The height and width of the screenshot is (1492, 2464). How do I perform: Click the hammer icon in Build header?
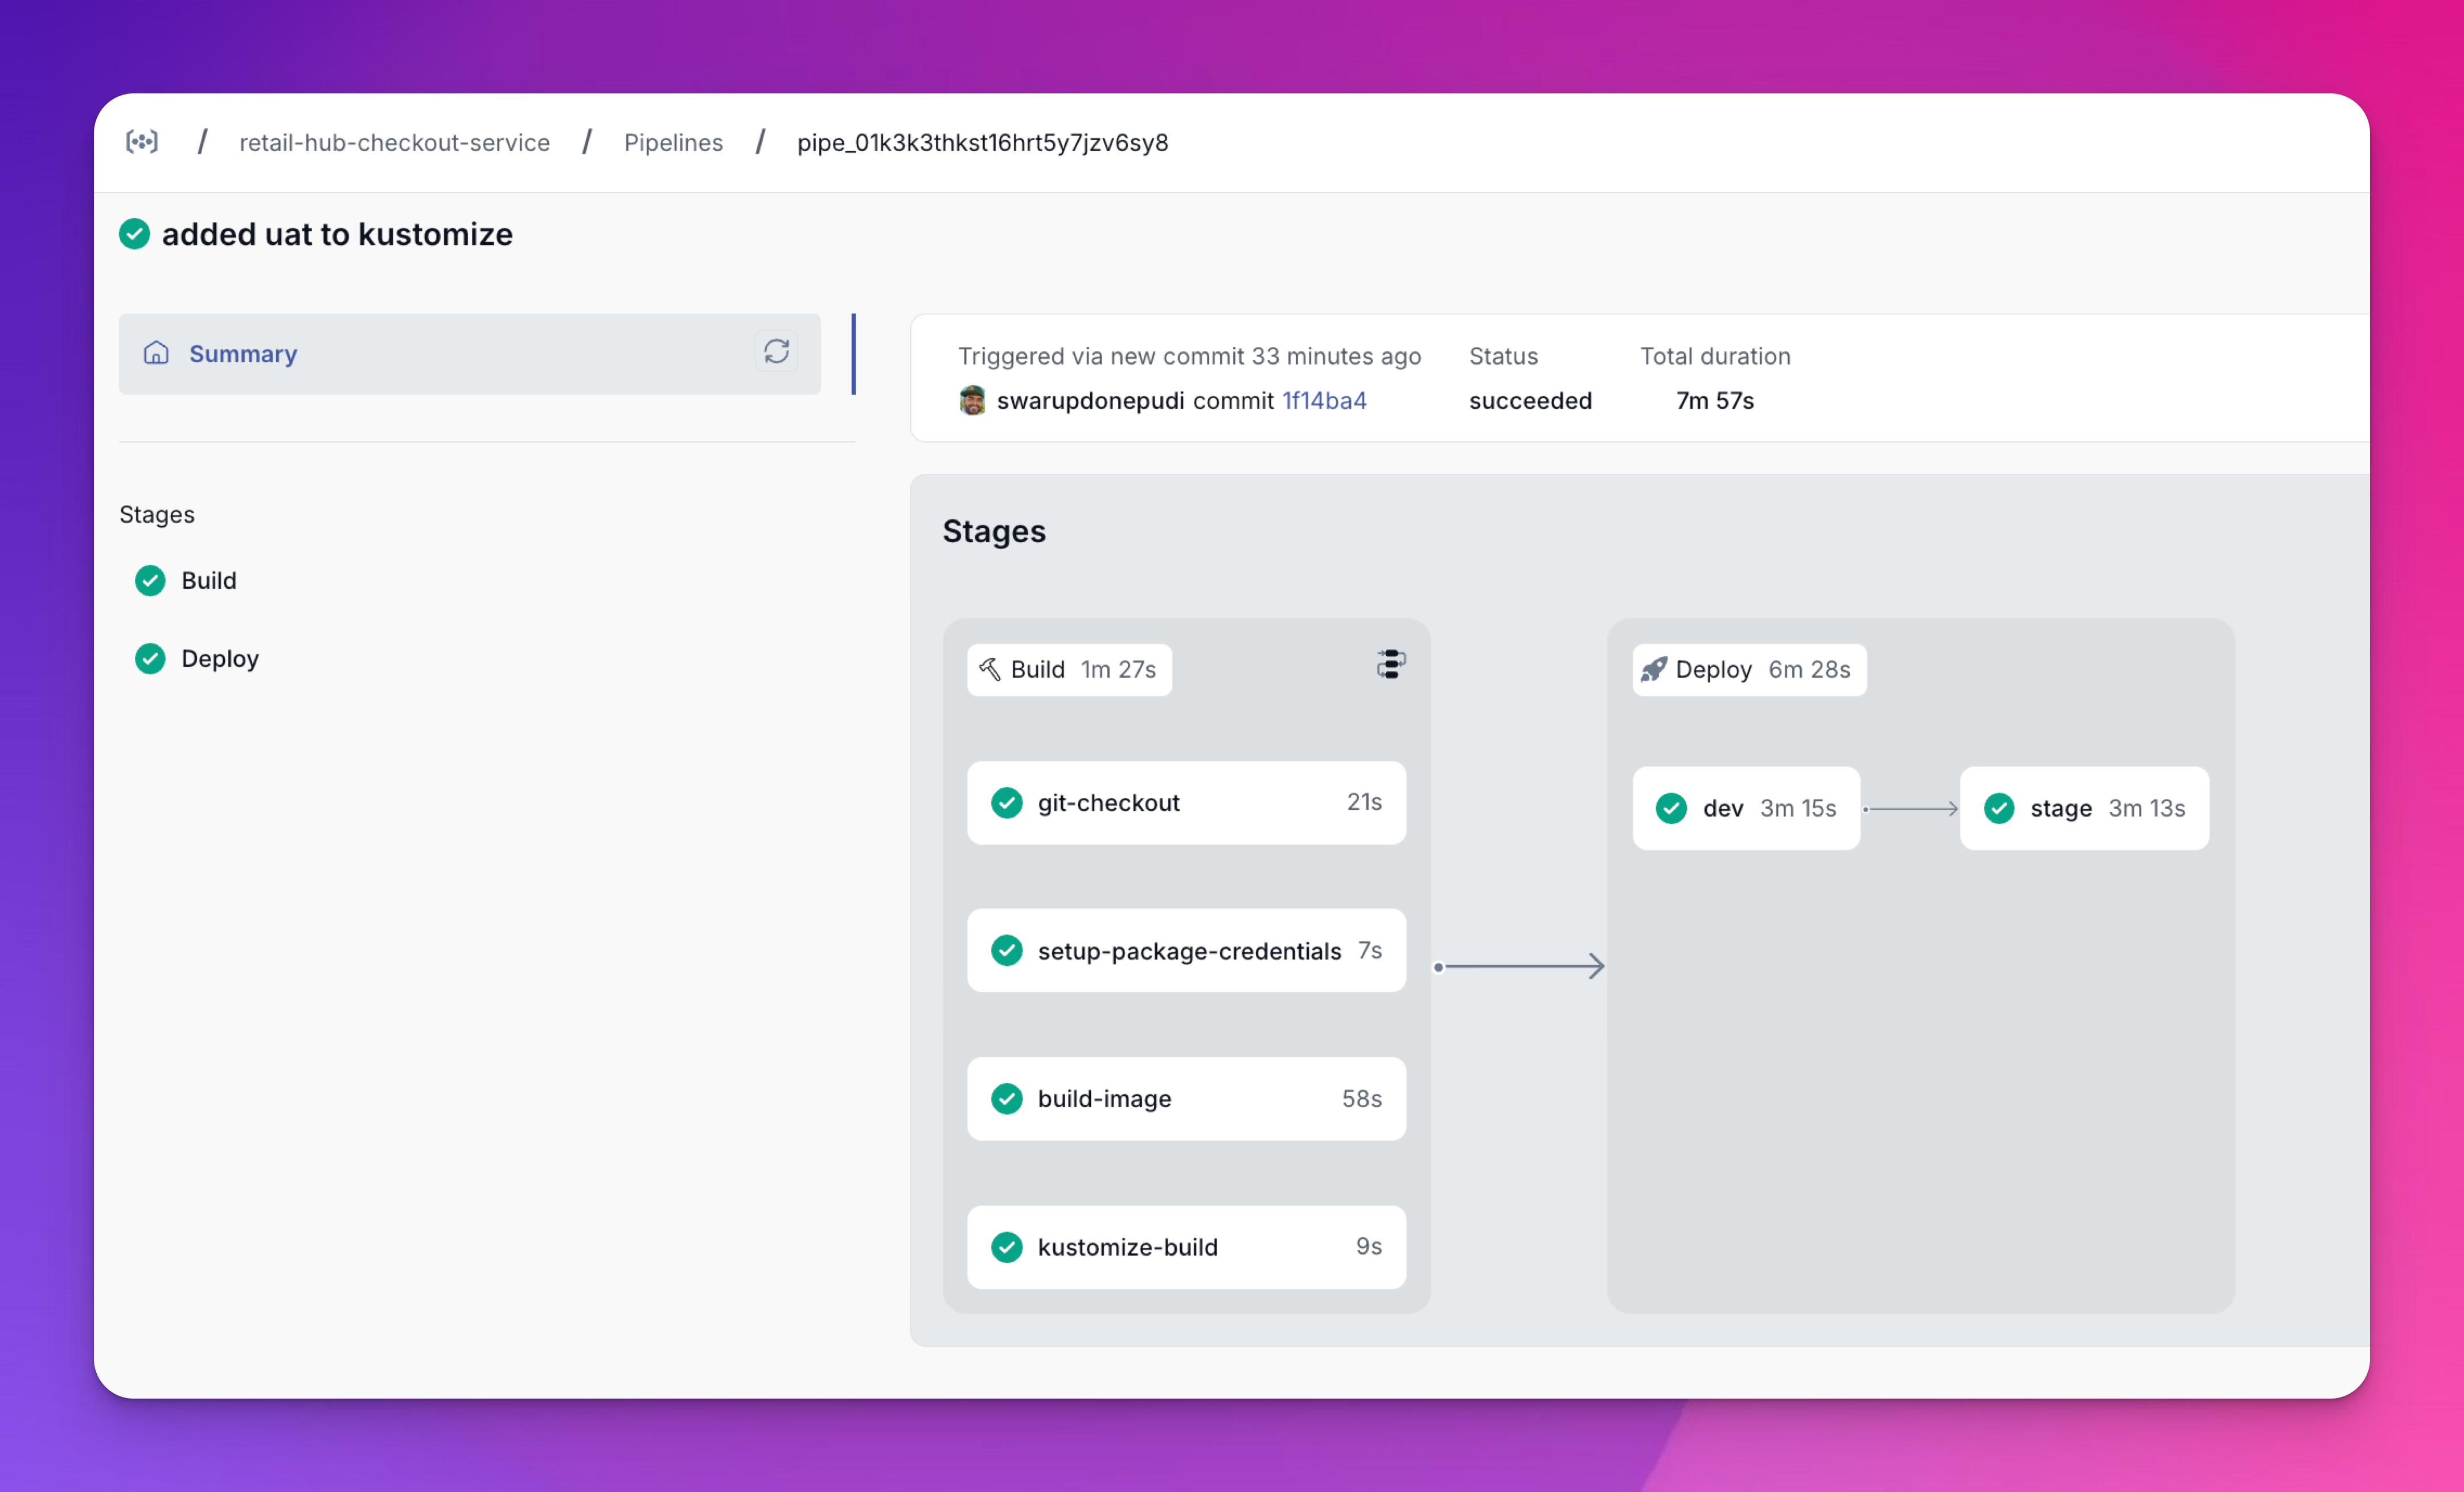tap(989, 669)
